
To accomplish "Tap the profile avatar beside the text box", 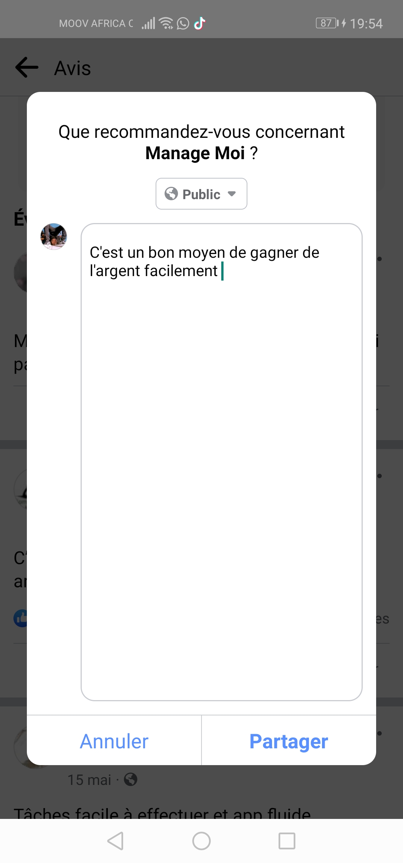I will point(54,236).
